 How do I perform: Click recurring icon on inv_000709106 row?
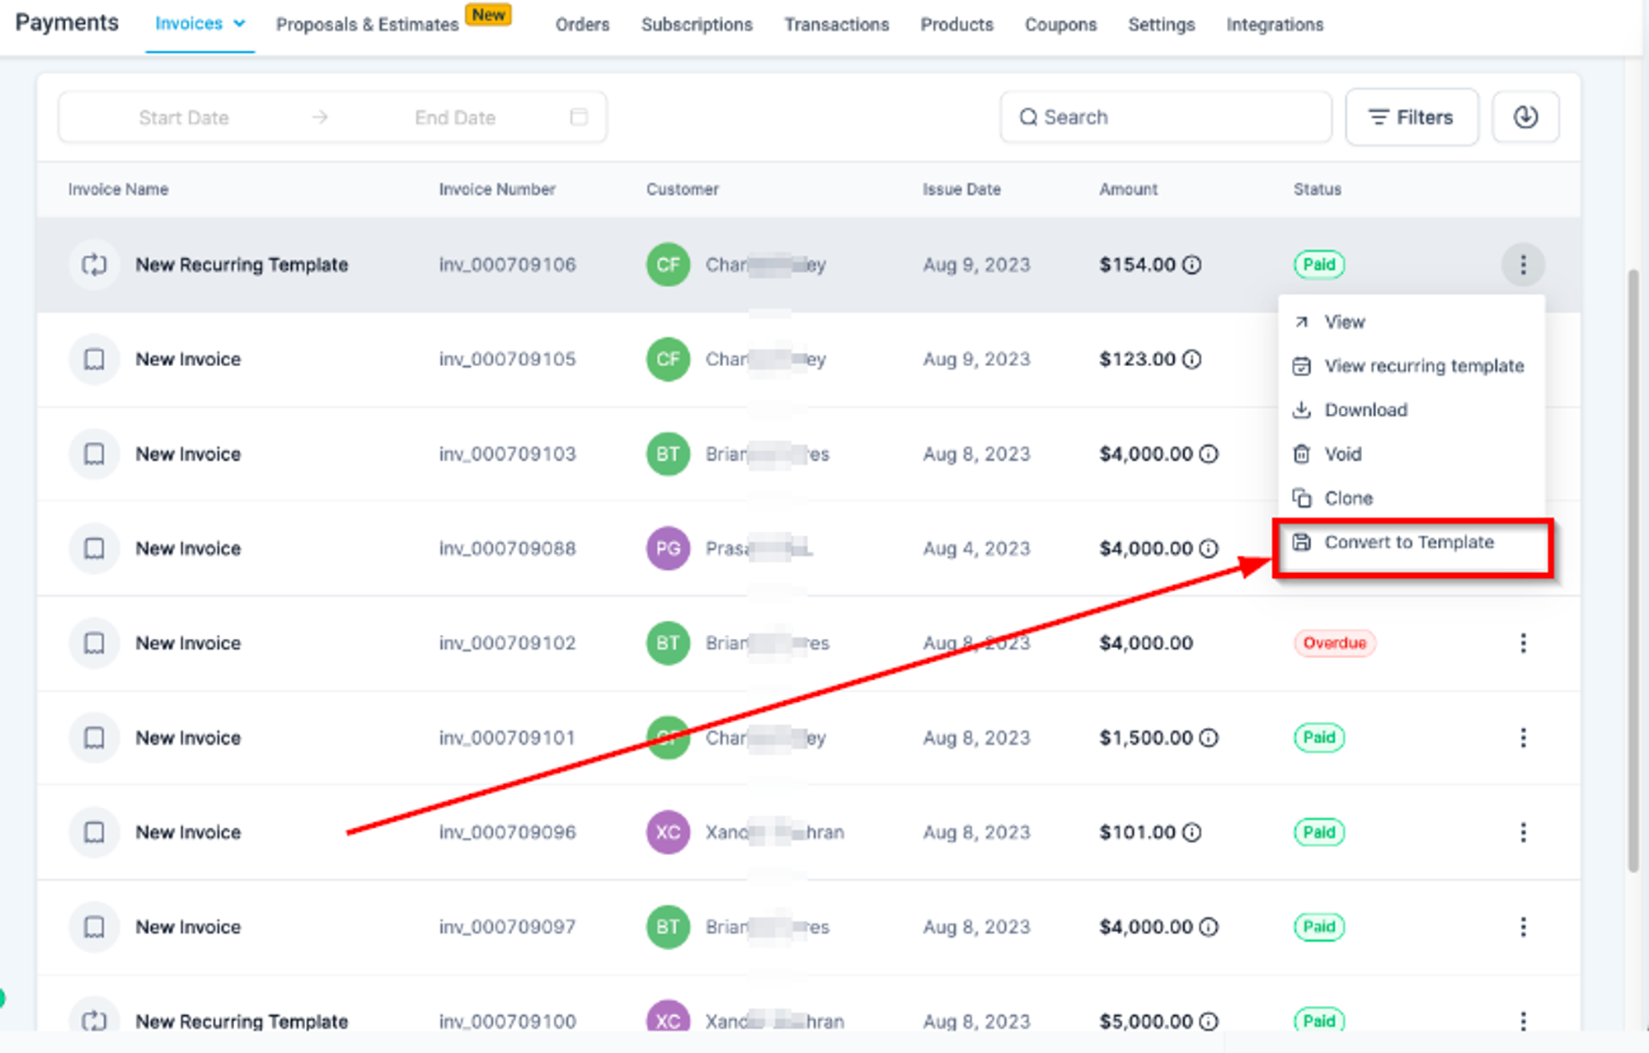(94, 265)
